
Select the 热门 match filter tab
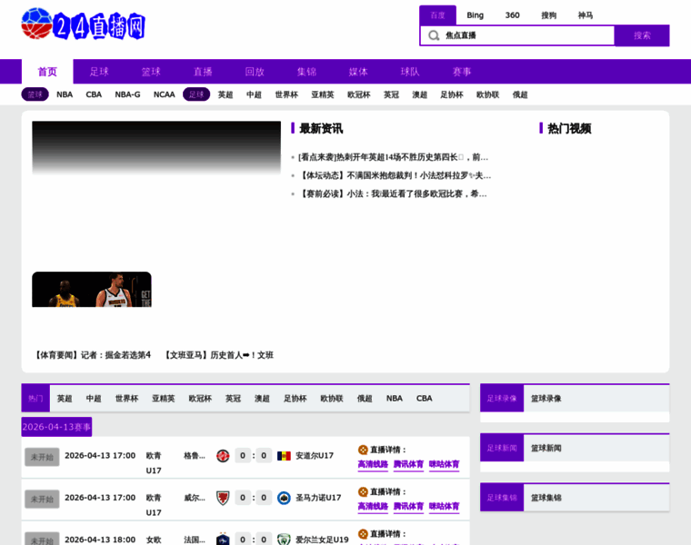click(x=35, y=399)
